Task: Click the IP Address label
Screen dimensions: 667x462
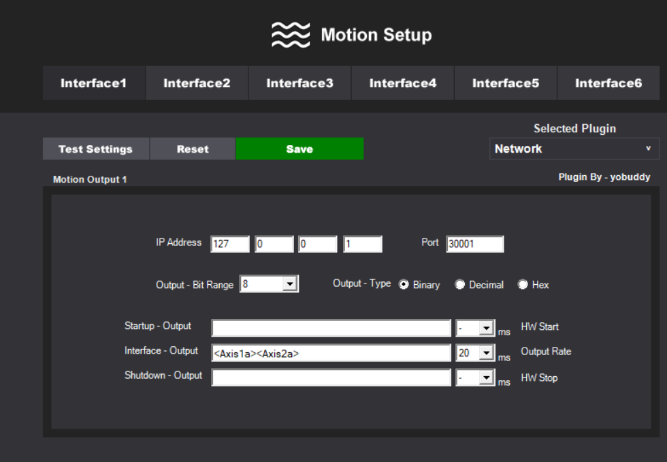Action: tap(178, 243)
